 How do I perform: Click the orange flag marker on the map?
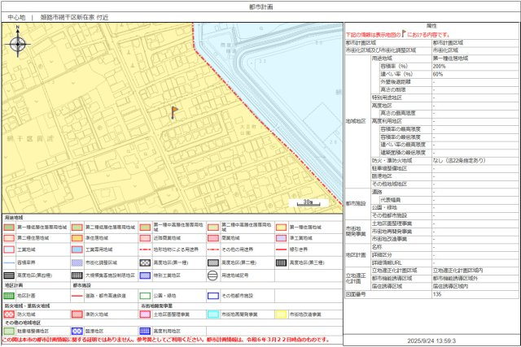point(173,111)
